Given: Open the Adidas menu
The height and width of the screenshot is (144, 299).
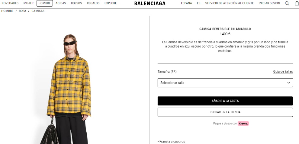Looking at the screenshot, I should click(x=61, y=3).
